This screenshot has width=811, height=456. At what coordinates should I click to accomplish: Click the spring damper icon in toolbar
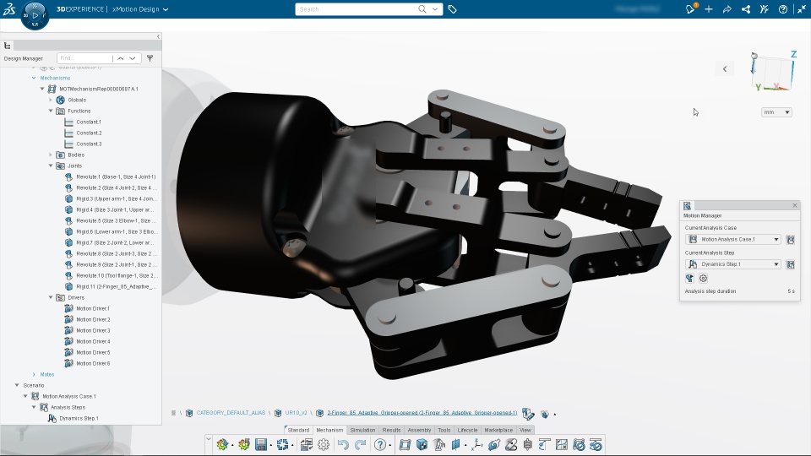click(x=527, y=445)
